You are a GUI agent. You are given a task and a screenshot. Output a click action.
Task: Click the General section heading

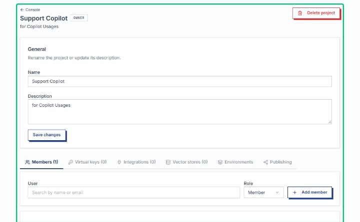click(36, 49)
